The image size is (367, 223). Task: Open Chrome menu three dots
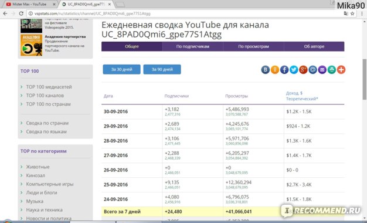pos(362,13)
